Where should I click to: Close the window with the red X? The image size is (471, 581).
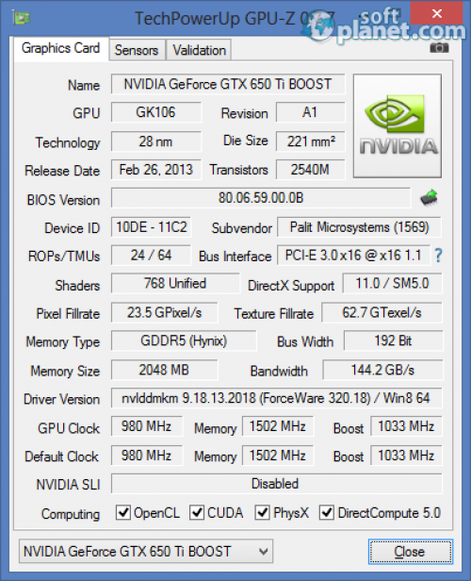[436, 13]
